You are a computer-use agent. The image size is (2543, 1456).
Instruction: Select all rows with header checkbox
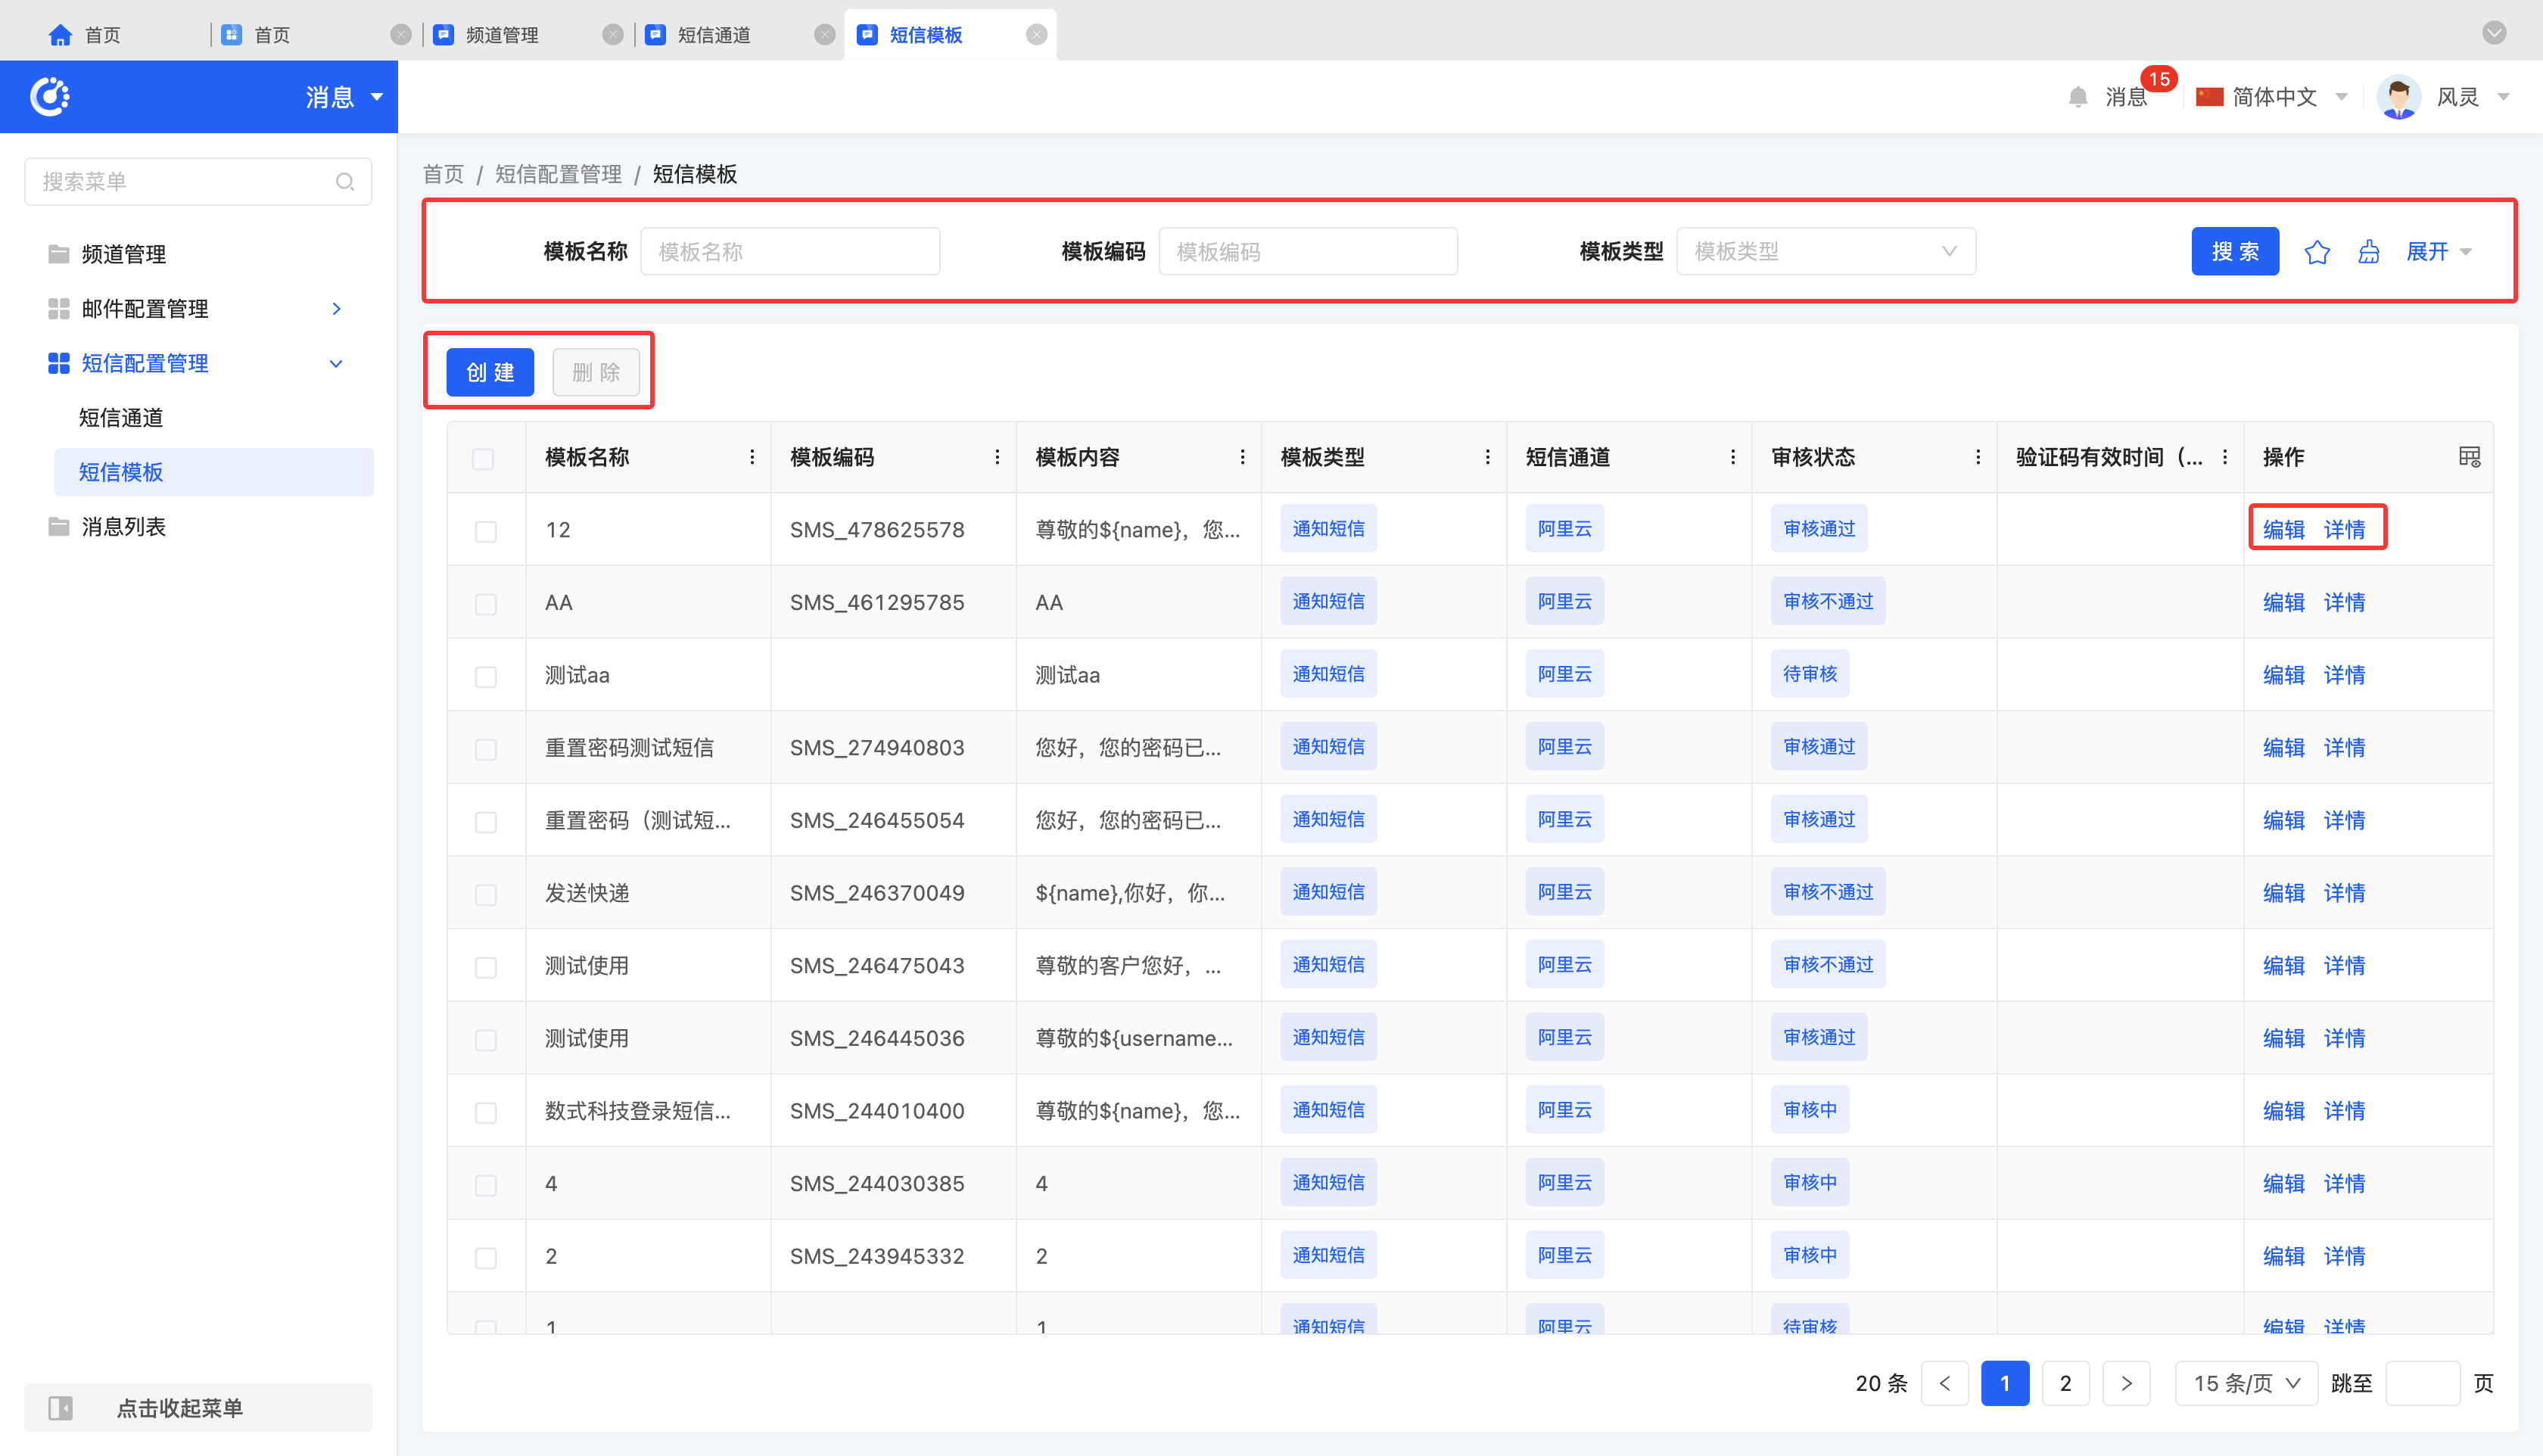[x=483, y=459]
